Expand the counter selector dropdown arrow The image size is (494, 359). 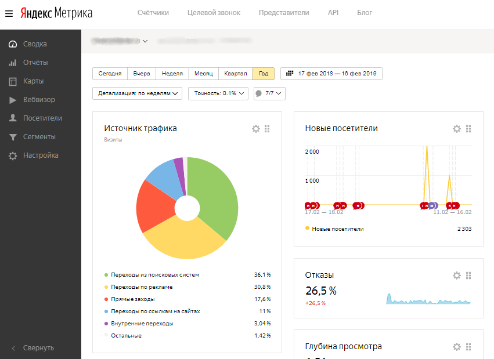[x=145, y=41]
